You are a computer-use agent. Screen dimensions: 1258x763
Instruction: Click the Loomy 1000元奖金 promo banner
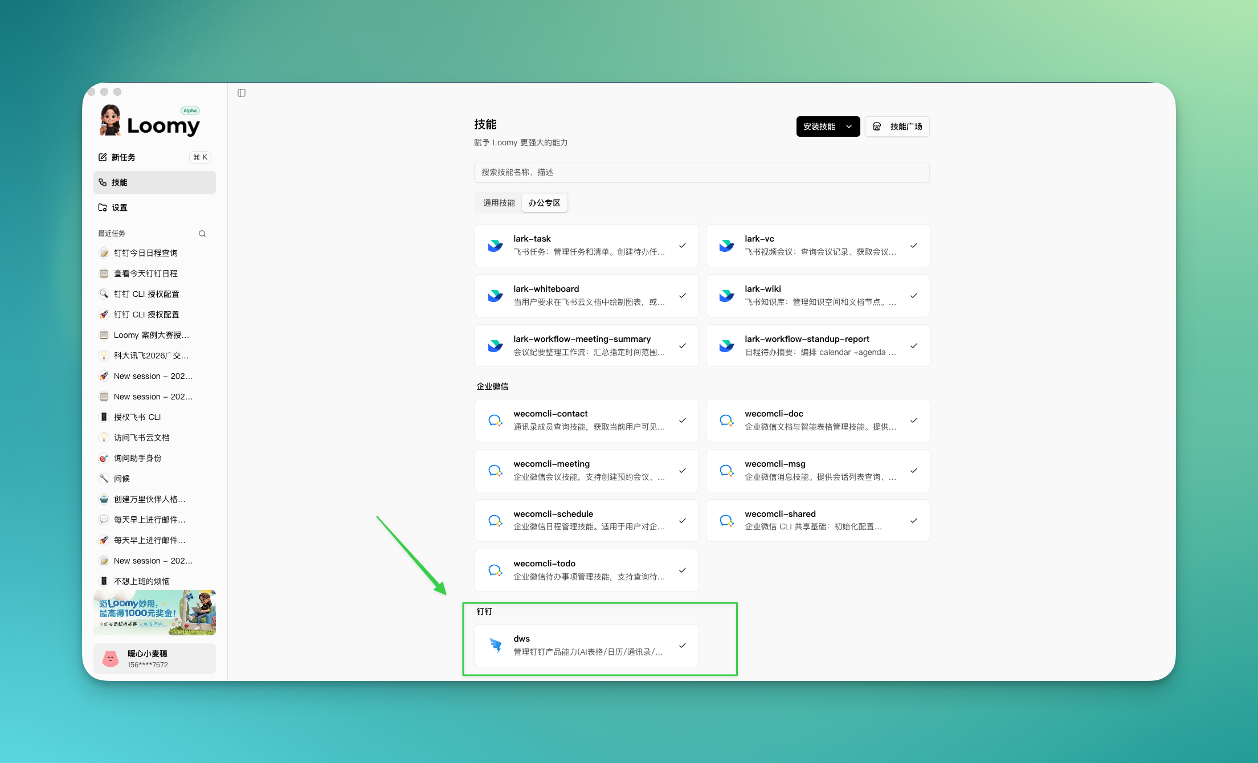click(x=154, y=613)
